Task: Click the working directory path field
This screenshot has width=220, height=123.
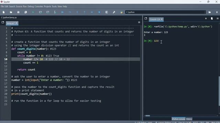Action: click(x=165, y=12)
